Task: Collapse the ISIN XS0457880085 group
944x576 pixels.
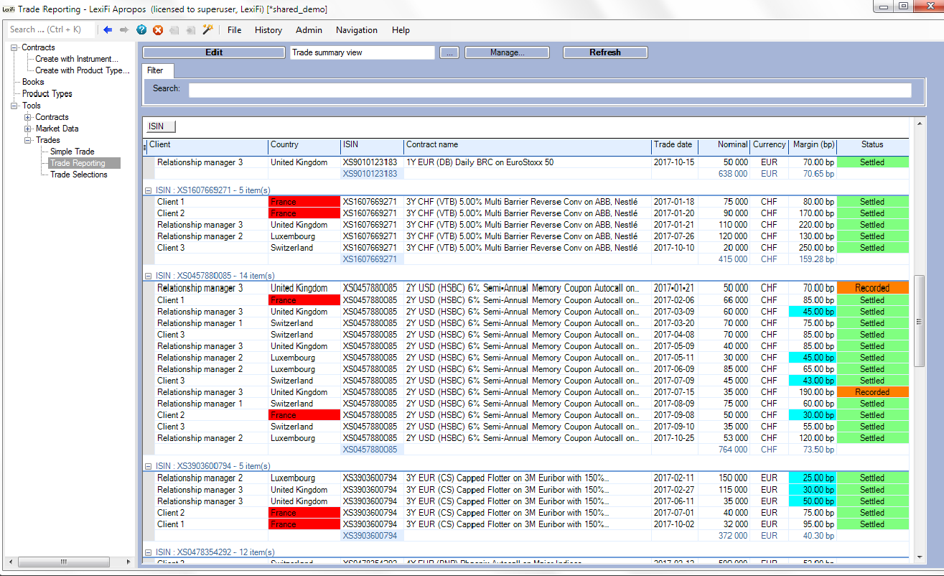Action: pyautogui.click(x=148, y=276)
